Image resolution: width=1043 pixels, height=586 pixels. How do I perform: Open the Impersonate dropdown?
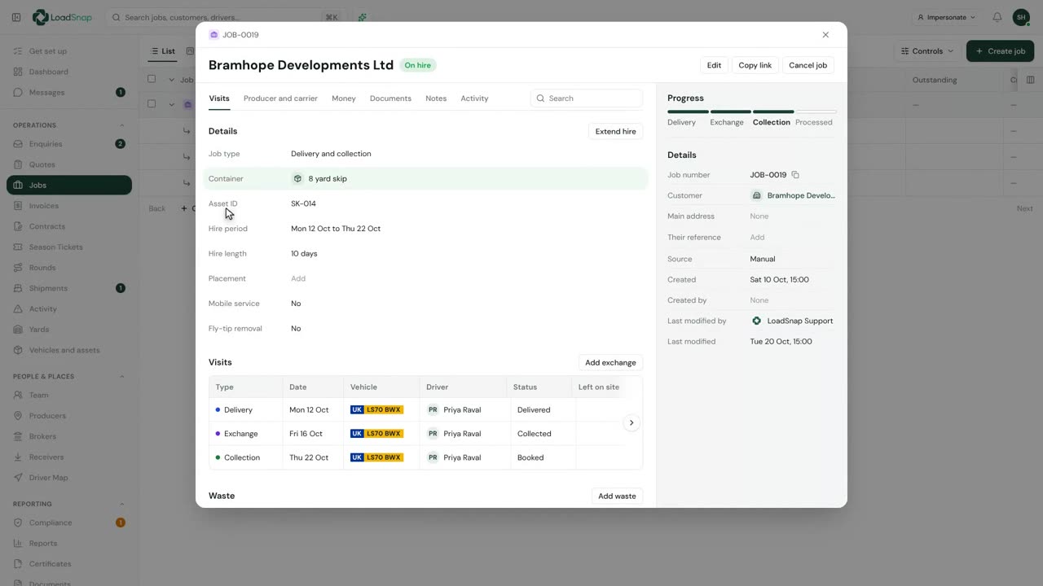946,17
